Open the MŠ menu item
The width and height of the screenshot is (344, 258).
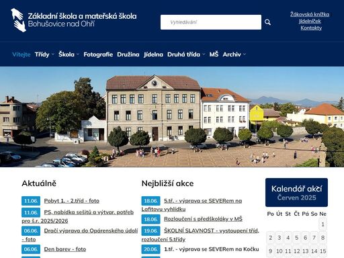214,54
